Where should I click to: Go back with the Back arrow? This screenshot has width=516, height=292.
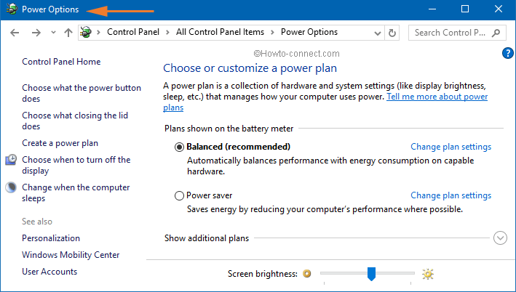15,33
